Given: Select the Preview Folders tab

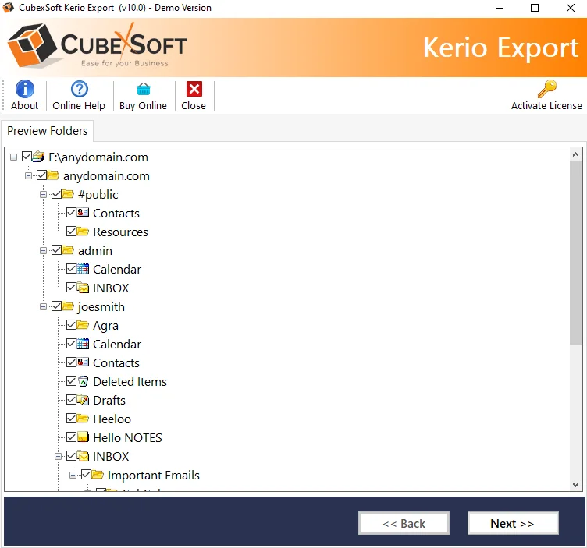Looking at the screenshot, I should coord(47,131).
